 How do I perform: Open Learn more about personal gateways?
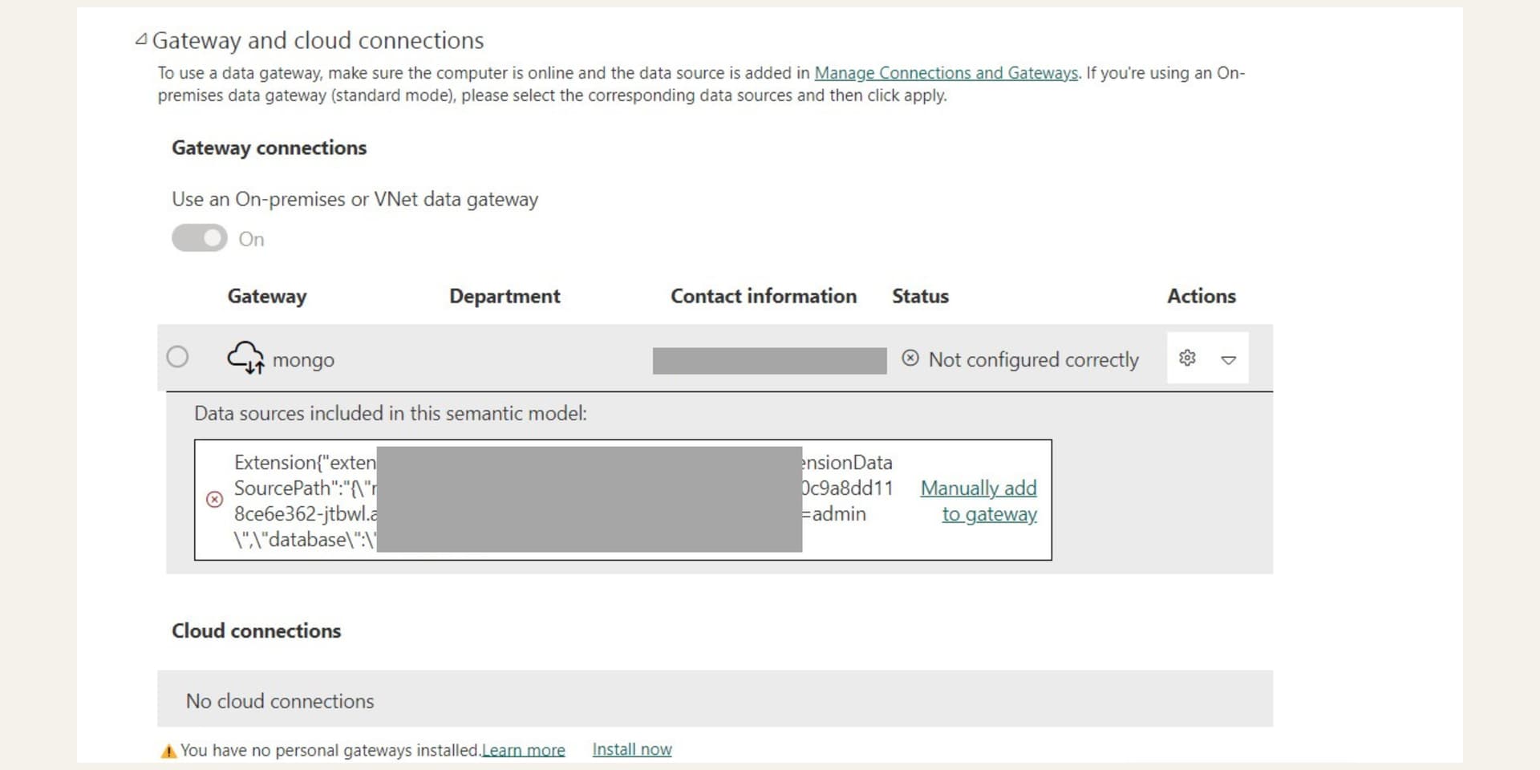pos(523,750)
